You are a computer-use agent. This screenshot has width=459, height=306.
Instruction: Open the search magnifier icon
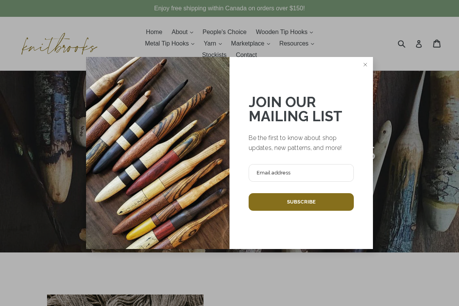[402, 44]
